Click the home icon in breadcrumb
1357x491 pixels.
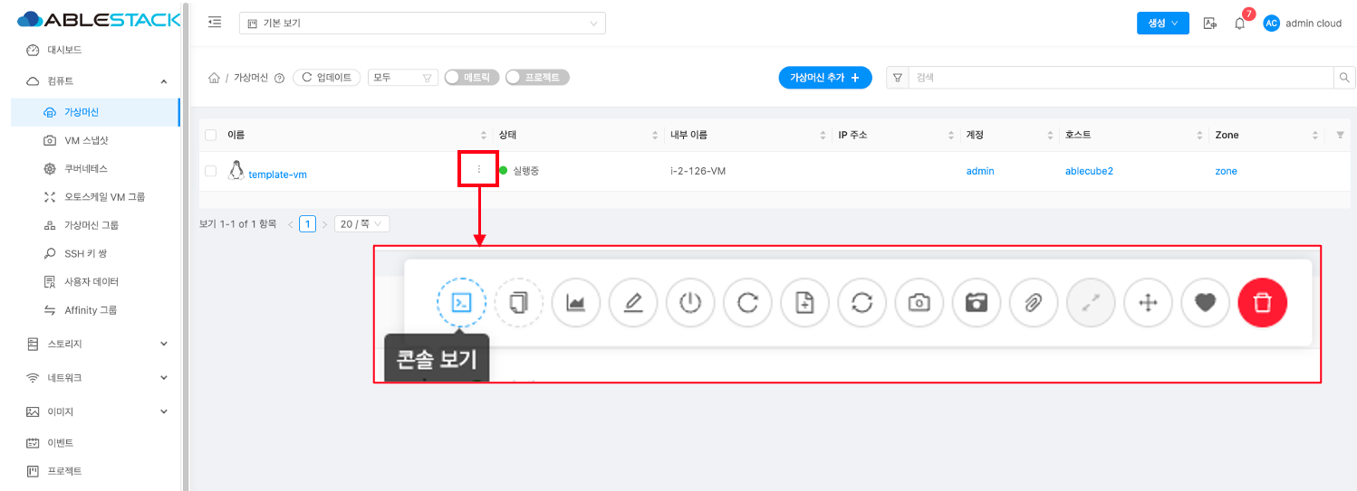pos(214,78)
